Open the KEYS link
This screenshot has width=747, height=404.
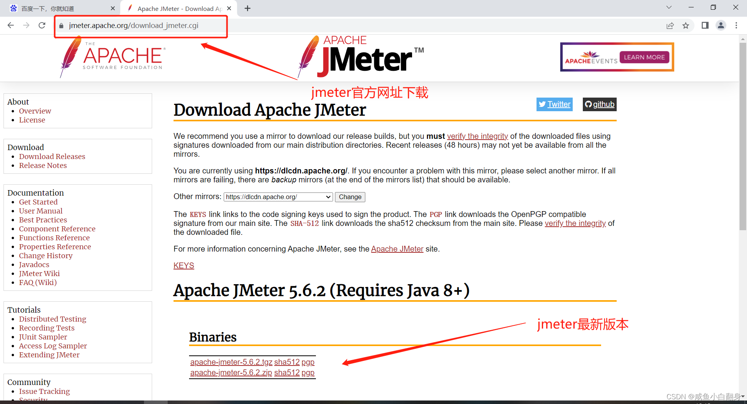pos(184,266)
